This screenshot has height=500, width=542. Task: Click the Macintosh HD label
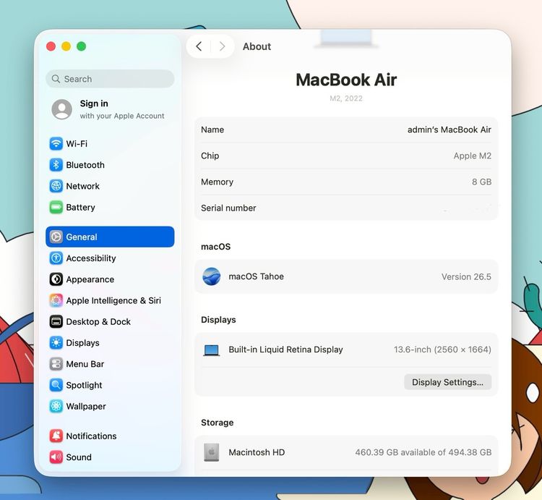pyautogui.click(x=257, y=452)
